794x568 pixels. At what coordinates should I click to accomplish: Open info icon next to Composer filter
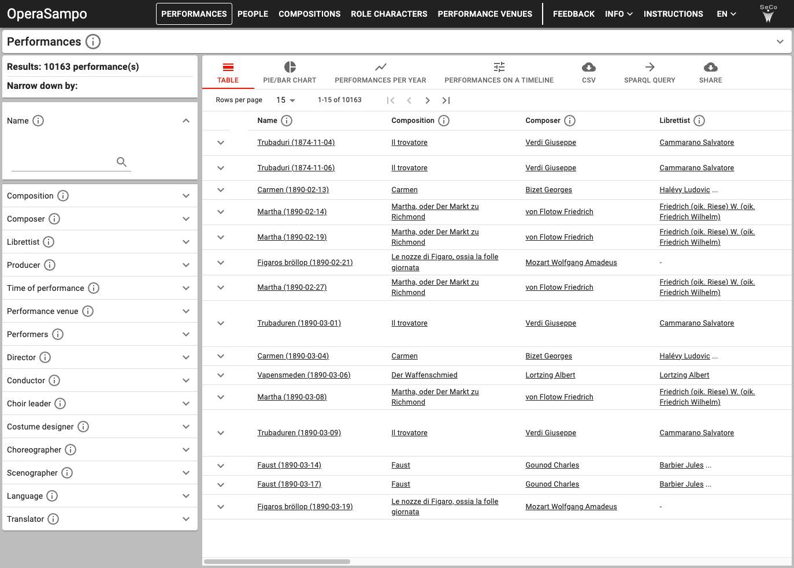tap(54, 219)
